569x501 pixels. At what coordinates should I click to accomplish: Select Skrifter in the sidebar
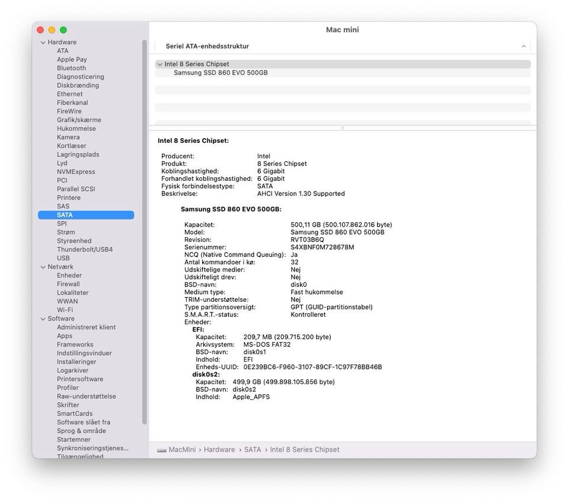point(68,405)
